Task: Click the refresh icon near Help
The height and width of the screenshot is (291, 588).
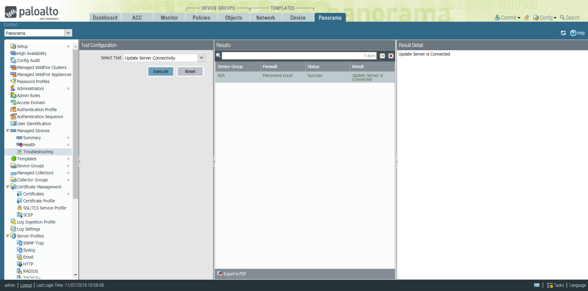Action: point(563,33)
